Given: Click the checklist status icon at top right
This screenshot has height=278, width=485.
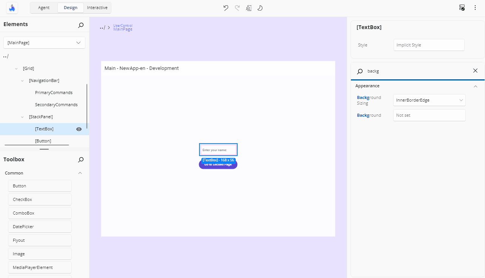Looking at the screenshot, I should tap(462, 7).
